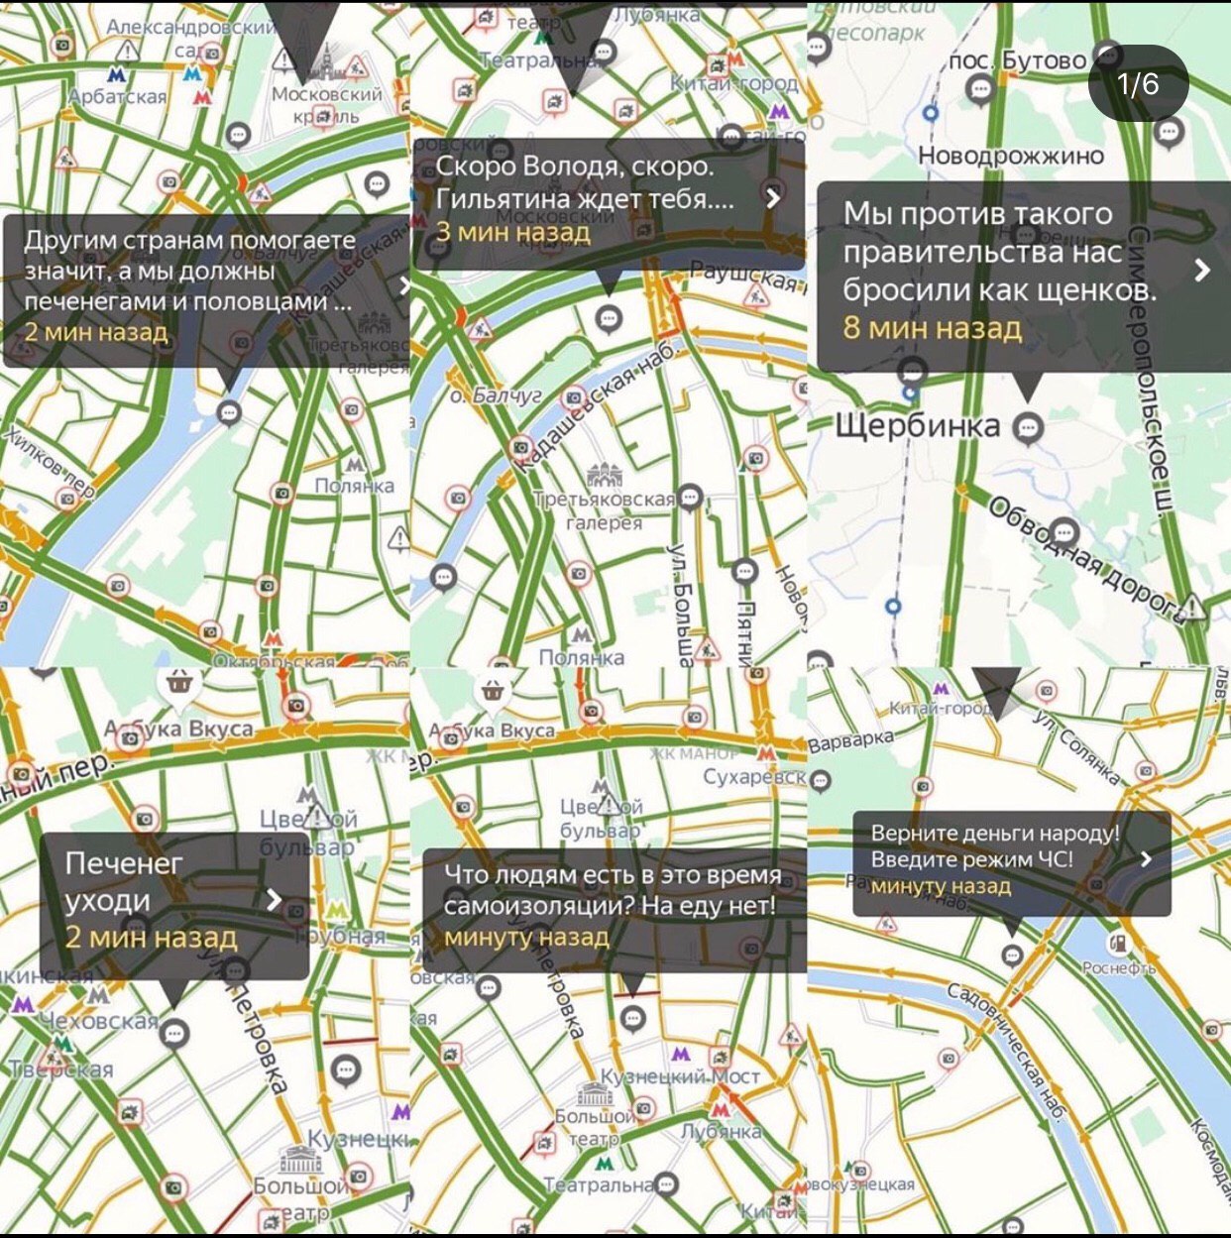Open comment pin on Обводная дорога
The width and height of the screenshot is (1231, 1238).
(x=1064, y=531)
